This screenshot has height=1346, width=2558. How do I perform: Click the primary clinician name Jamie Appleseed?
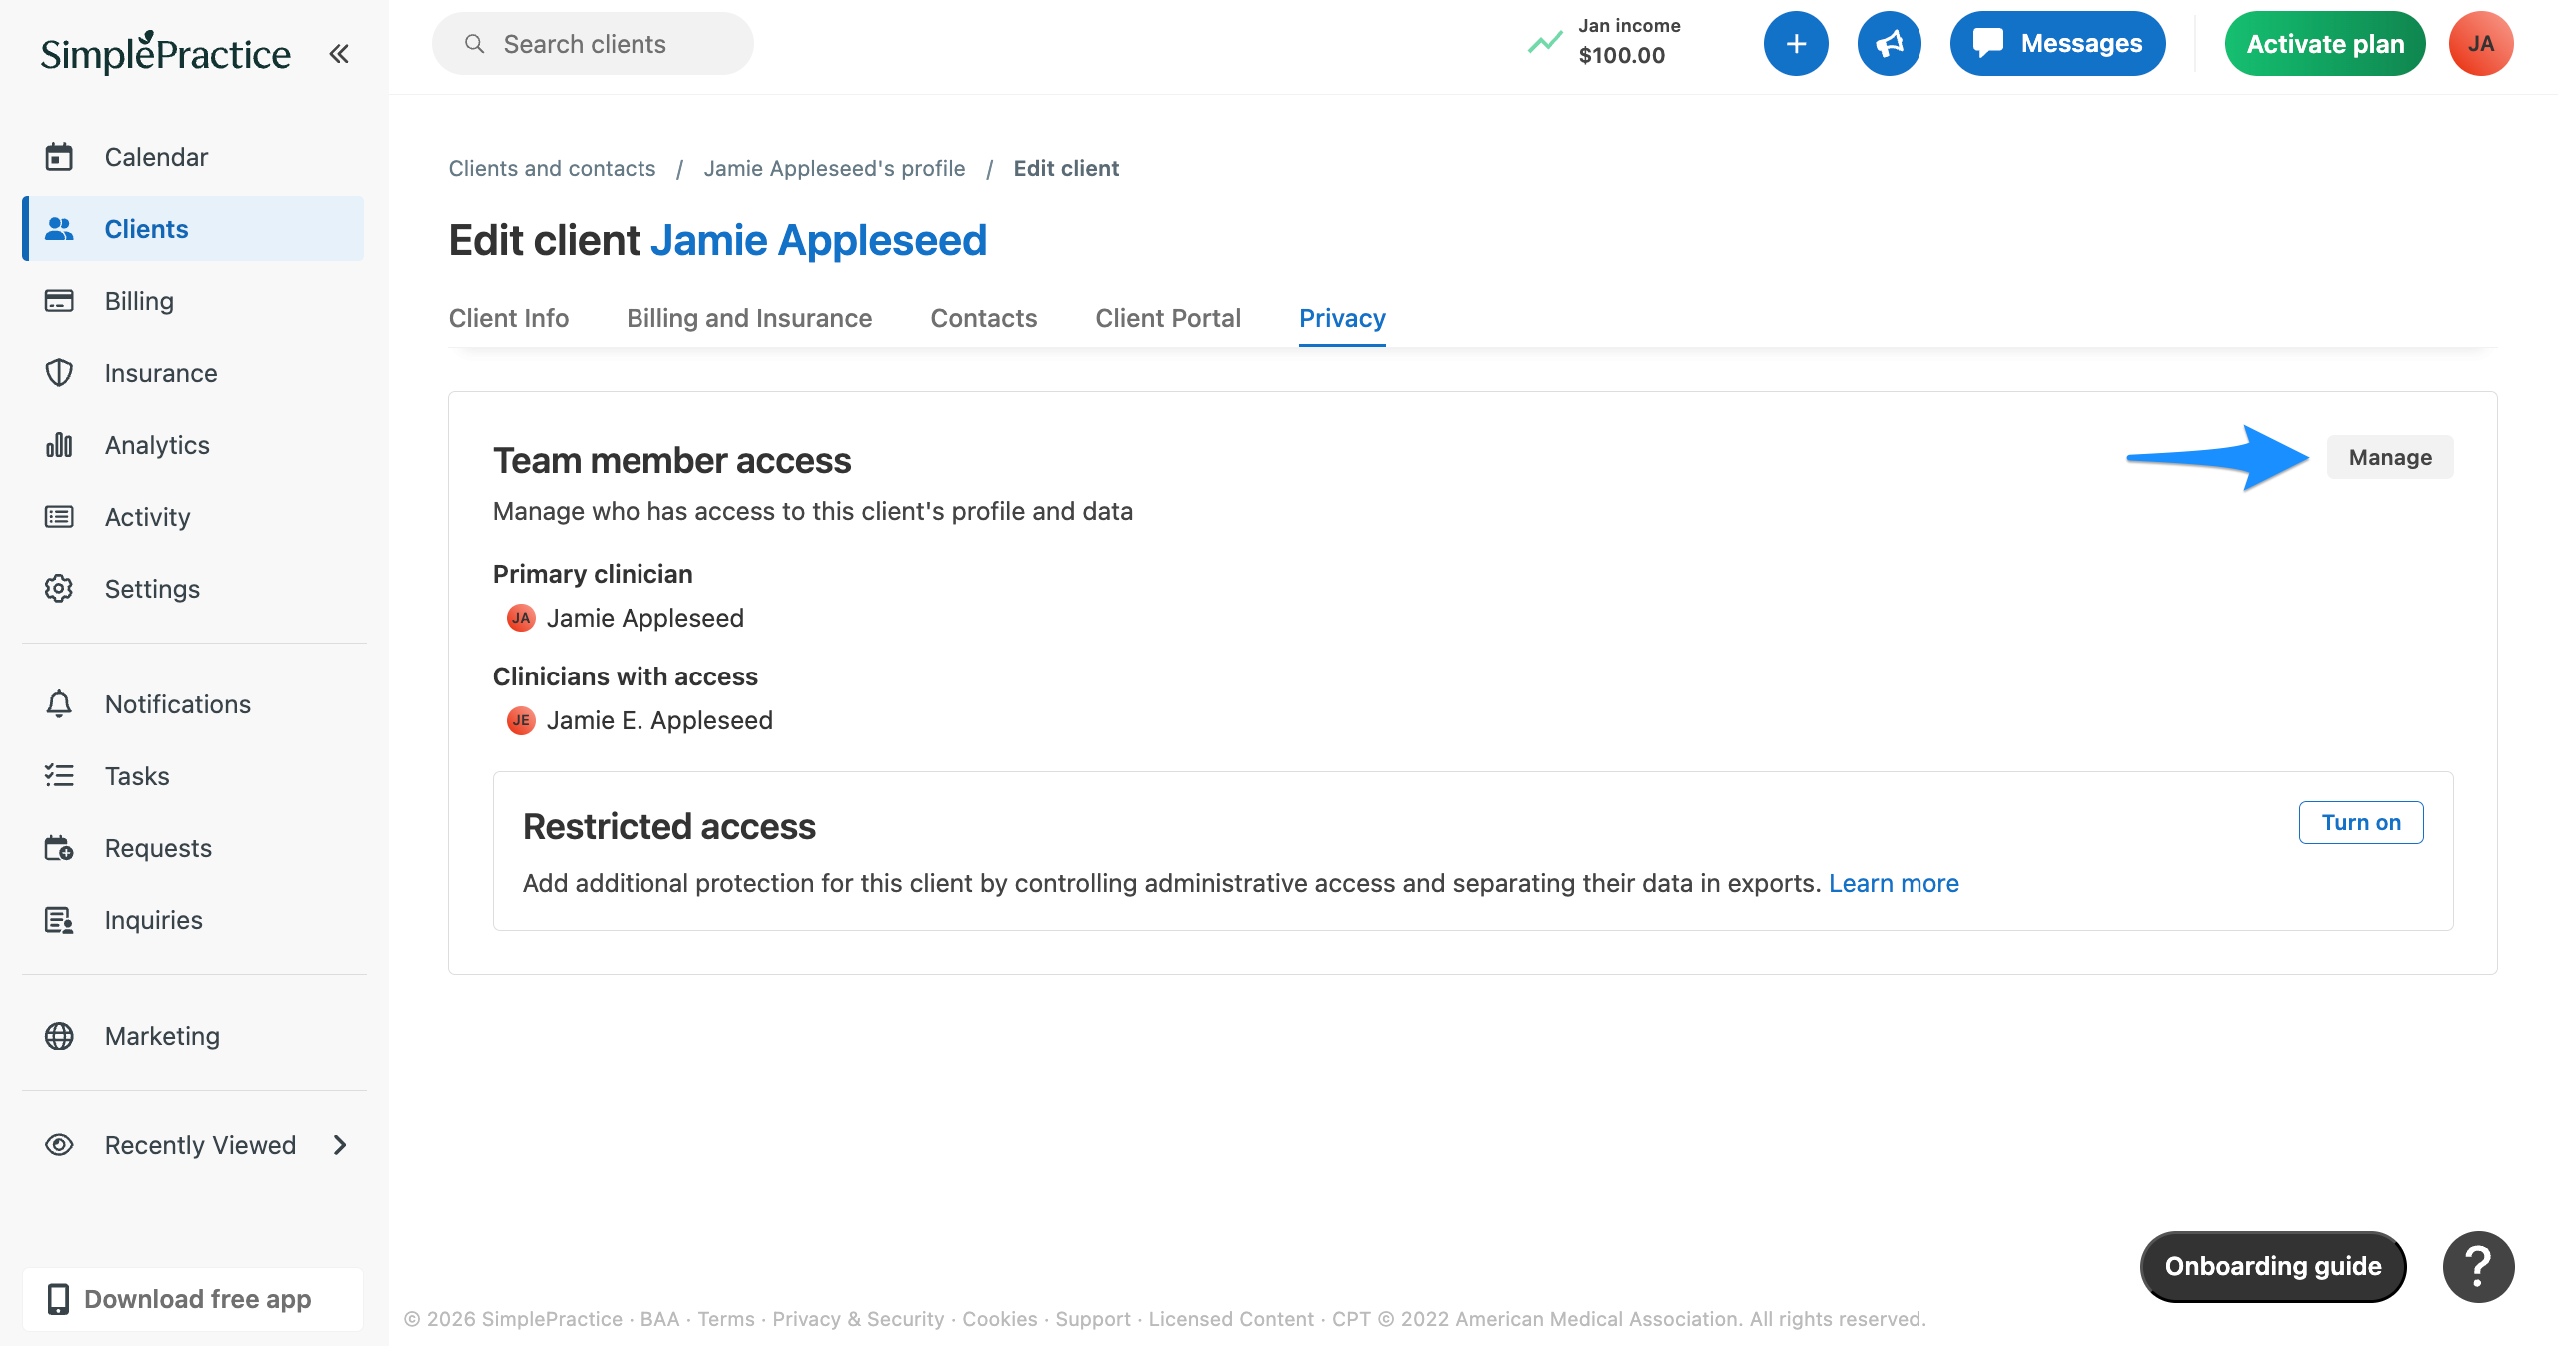[x=645, y=618]
